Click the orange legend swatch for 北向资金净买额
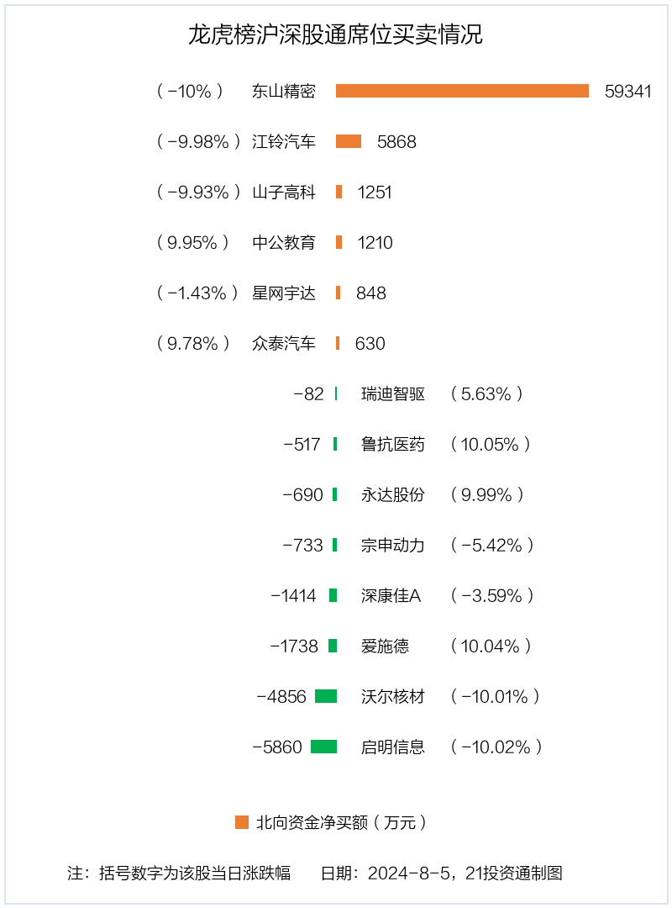This screenshot has height=908, width=672. (241, 821)
